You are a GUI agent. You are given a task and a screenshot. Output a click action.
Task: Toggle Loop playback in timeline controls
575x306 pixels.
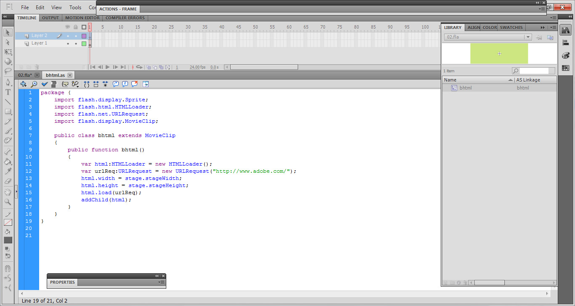click(x=139, y=67)
